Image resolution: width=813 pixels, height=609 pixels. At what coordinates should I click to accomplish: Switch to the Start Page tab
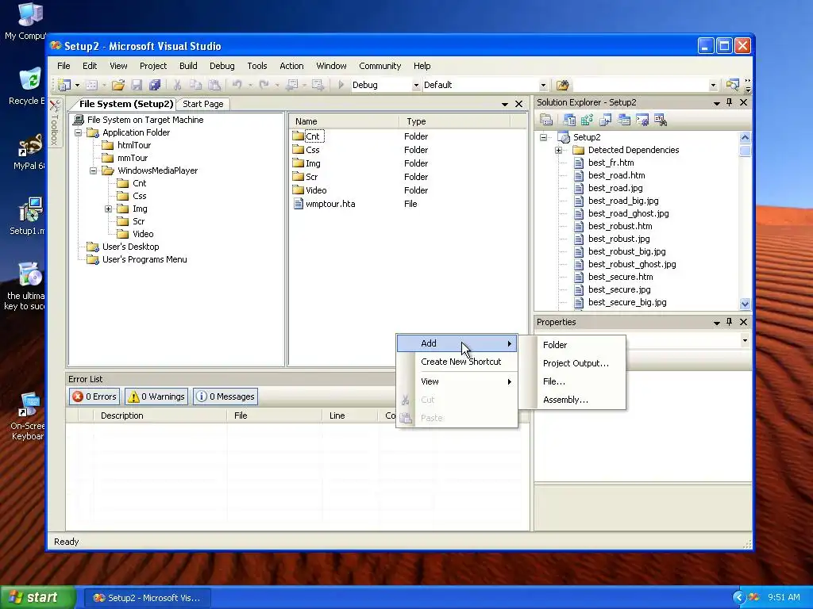tap(202, 104)
